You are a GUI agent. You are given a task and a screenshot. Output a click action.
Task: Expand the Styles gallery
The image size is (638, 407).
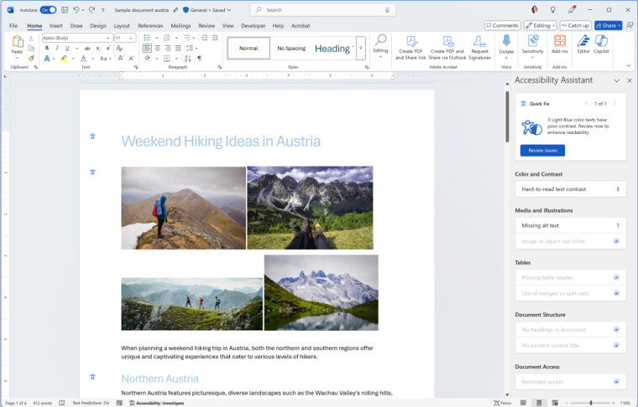pos(360,48)
